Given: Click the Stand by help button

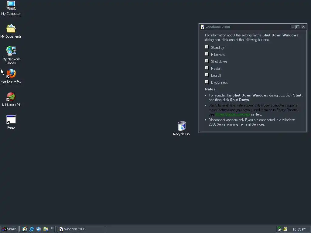Looking at the screenshot, I should tap(207, 47).
